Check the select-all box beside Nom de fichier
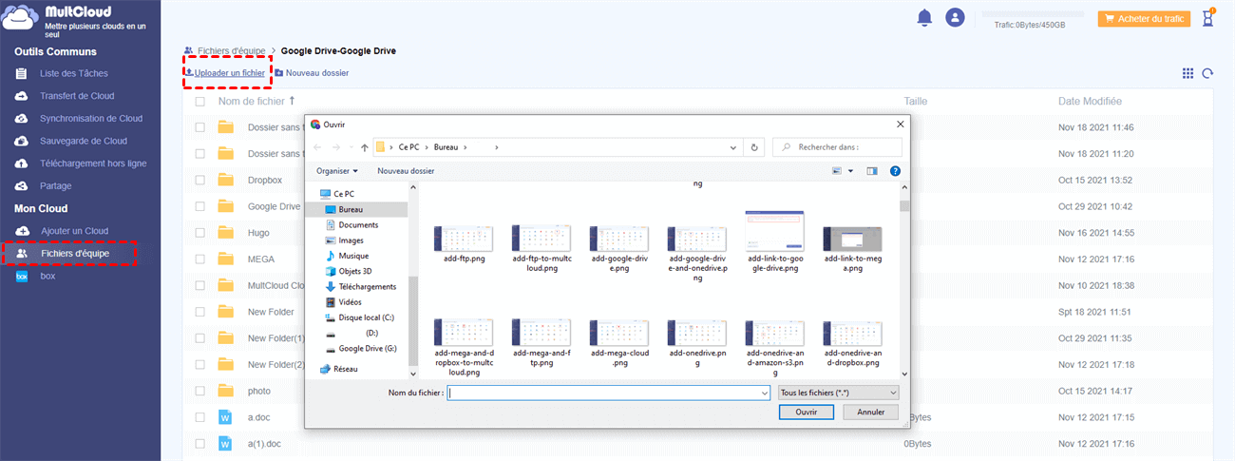This screenshot has width=1235, height=461. click(199, 101)
